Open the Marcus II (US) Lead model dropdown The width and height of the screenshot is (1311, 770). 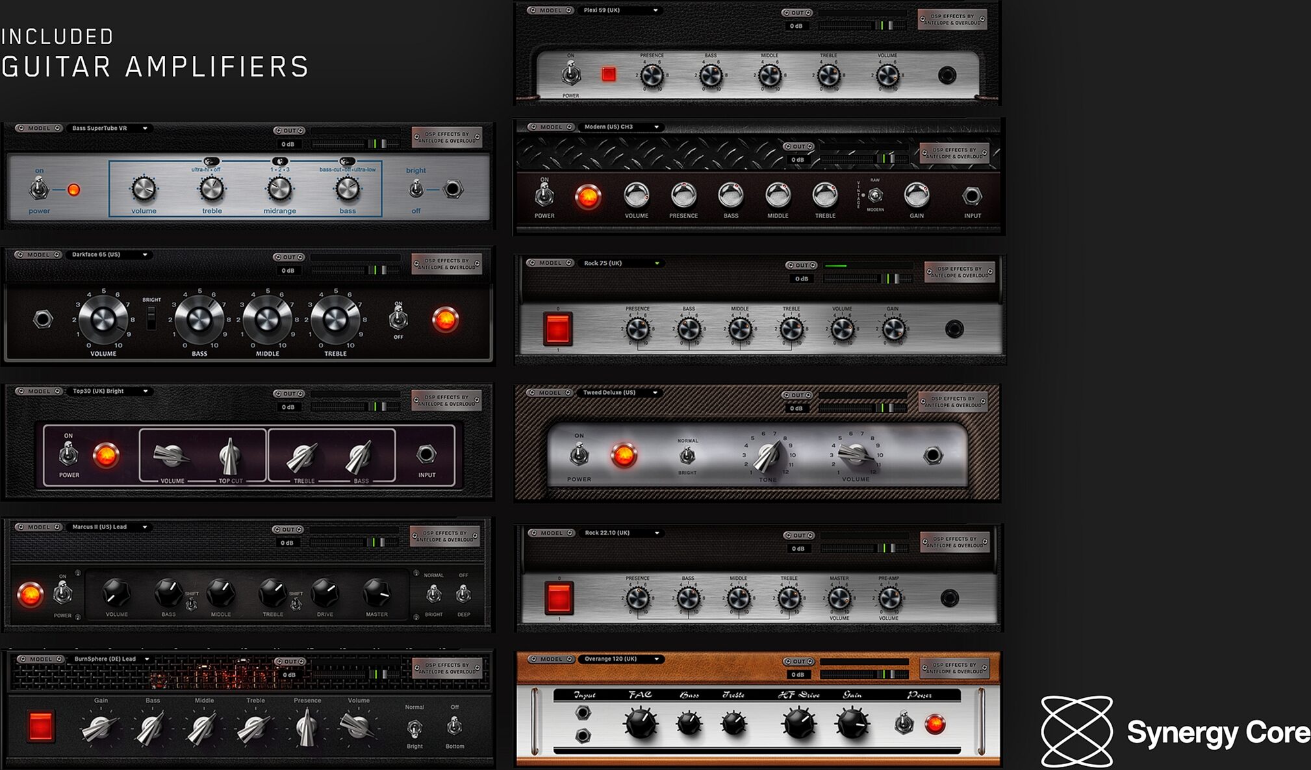click(x=110, y=527)
